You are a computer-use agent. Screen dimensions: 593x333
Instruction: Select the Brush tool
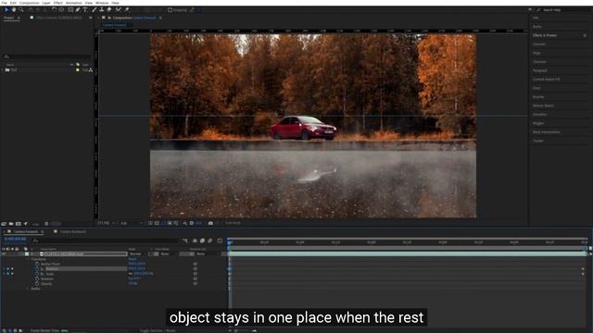95,10
